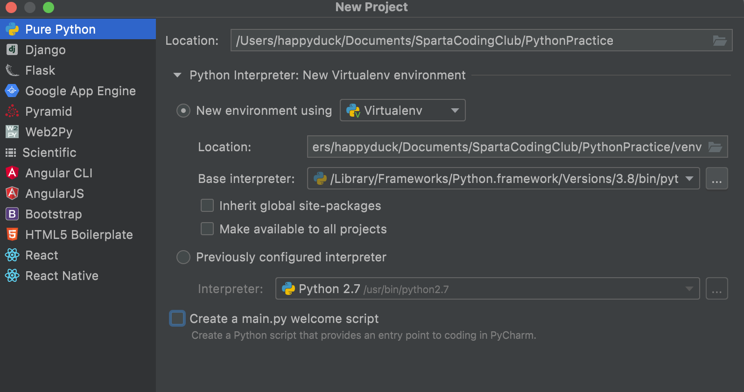The image size is (744, 392).
Task: Check Make available to all projects
Action: [207, 229]
